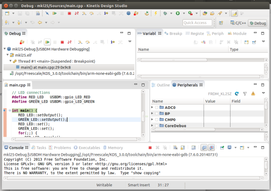The height and width of the screenshot is (191, 271).
Task: Toggle Show Console on Standard Out
Action: pos(204,147)
